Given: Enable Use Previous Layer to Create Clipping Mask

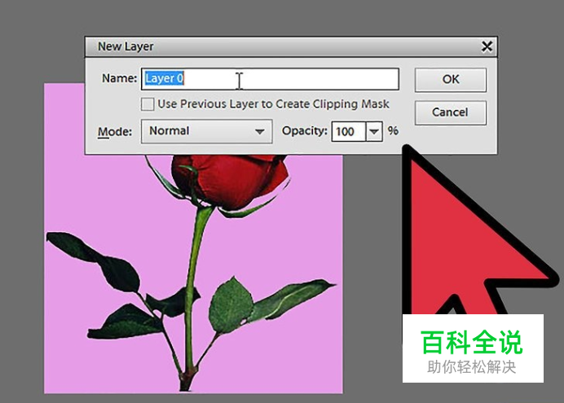Looking at the screenshot, I should point(148,104).
